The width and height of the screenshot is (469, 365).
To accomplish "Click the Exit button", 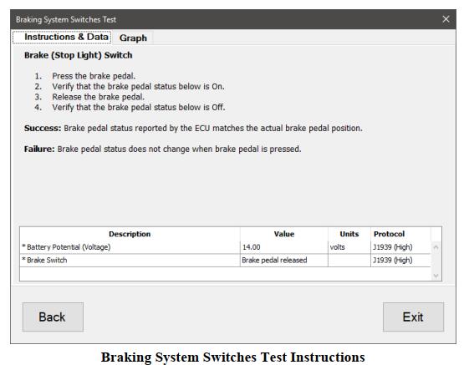I will point(413,317).
